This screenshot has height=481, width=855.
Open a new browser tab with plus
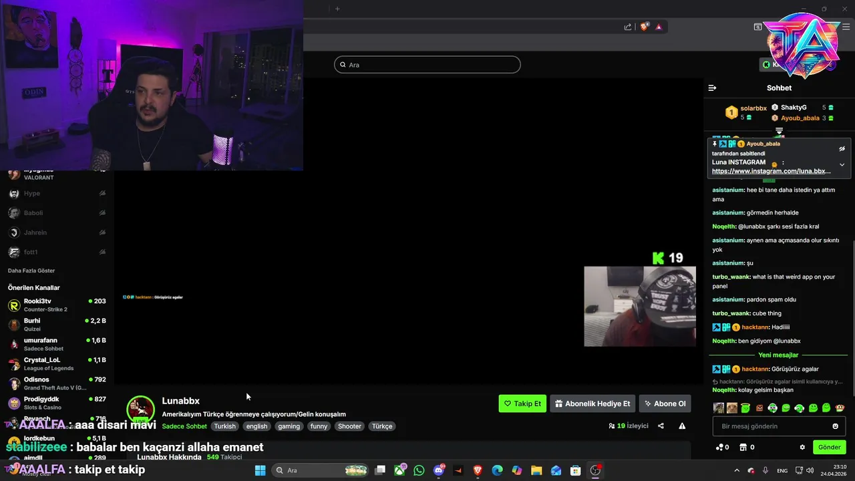[337, 9]
